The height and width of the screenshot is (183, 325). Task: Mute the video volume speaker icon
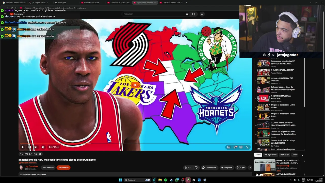[43, 147]
